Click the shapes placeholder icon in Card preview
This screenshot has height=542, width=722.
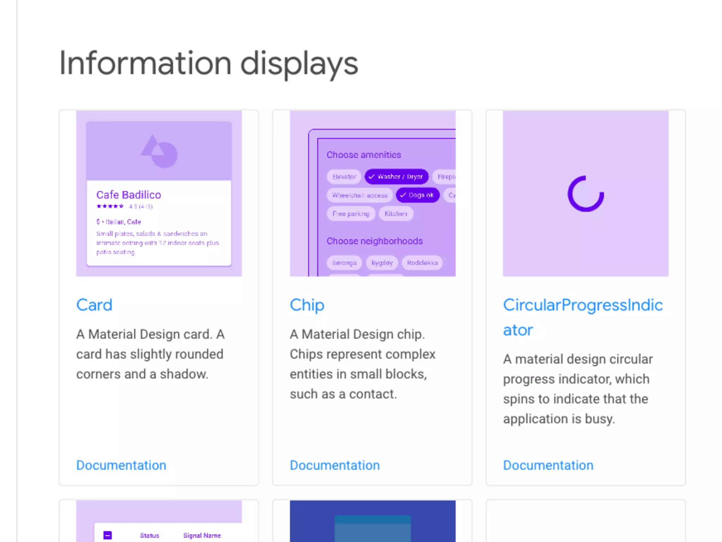159,151
